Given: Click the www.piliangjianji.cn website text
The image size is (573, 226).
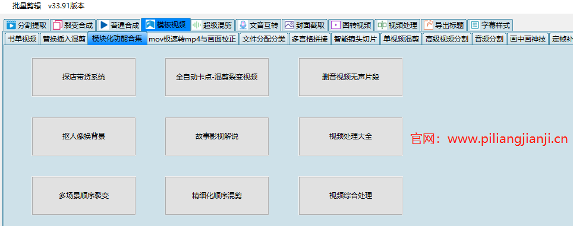Looking at the screenshot, I should tap(508, 139).
